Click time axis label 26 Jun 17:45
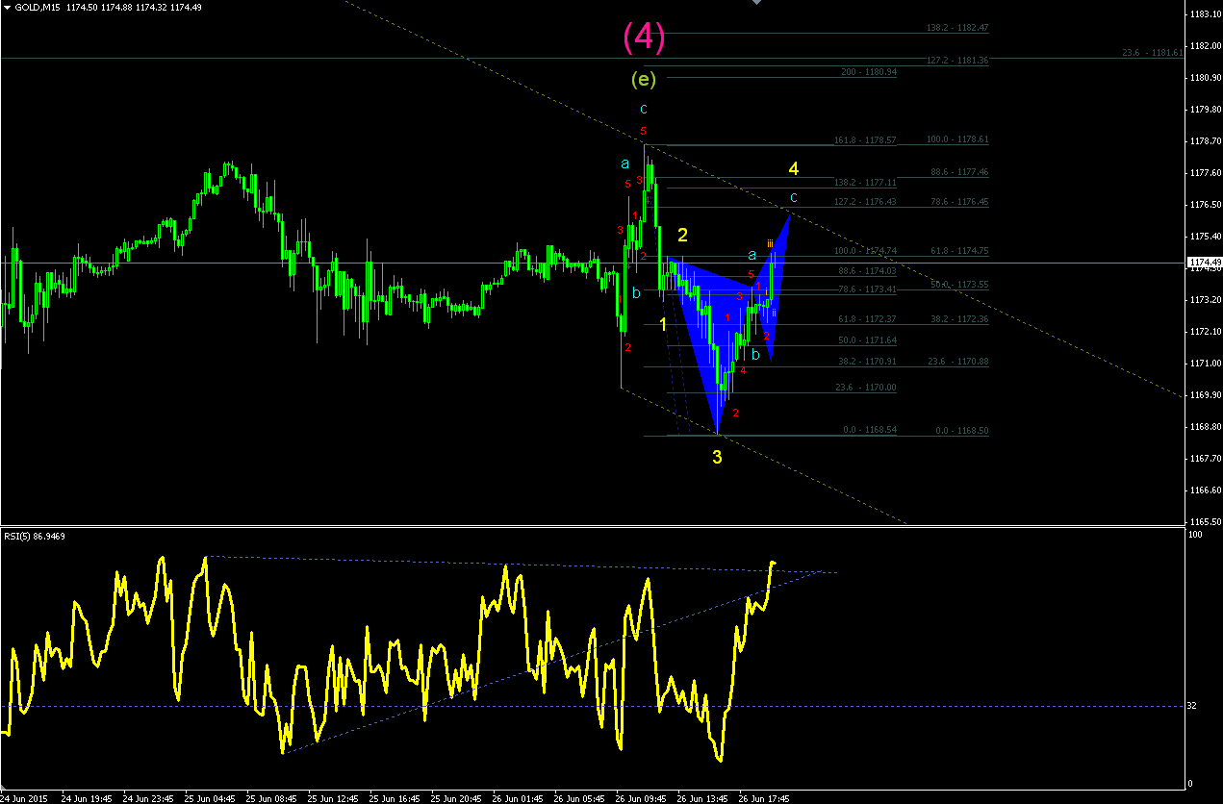1223x804 pixels. click(764, 798)
